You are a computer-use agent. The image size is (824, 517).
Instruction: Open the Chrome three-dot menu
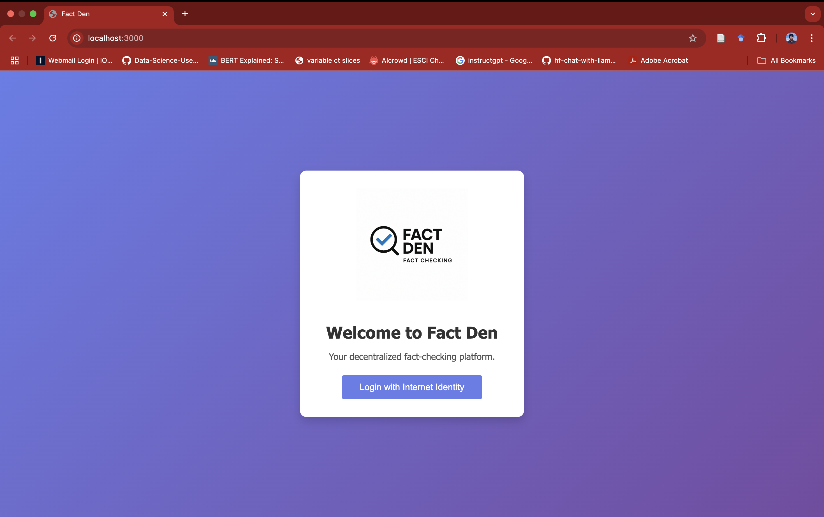811,38
